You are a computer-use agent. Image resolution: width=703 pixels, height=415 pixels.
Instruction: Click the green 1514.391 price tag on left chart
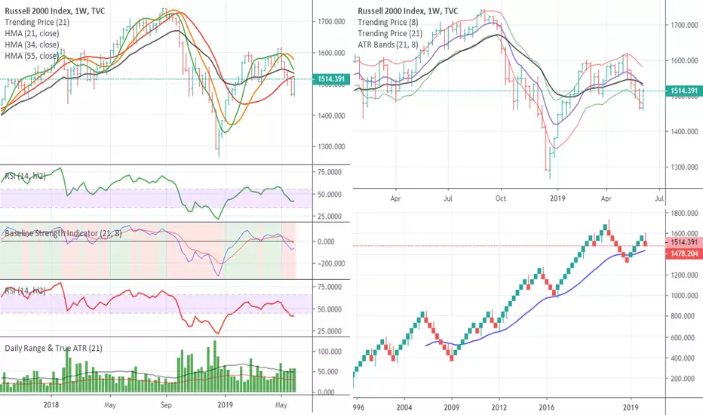[x=331, y=79]
